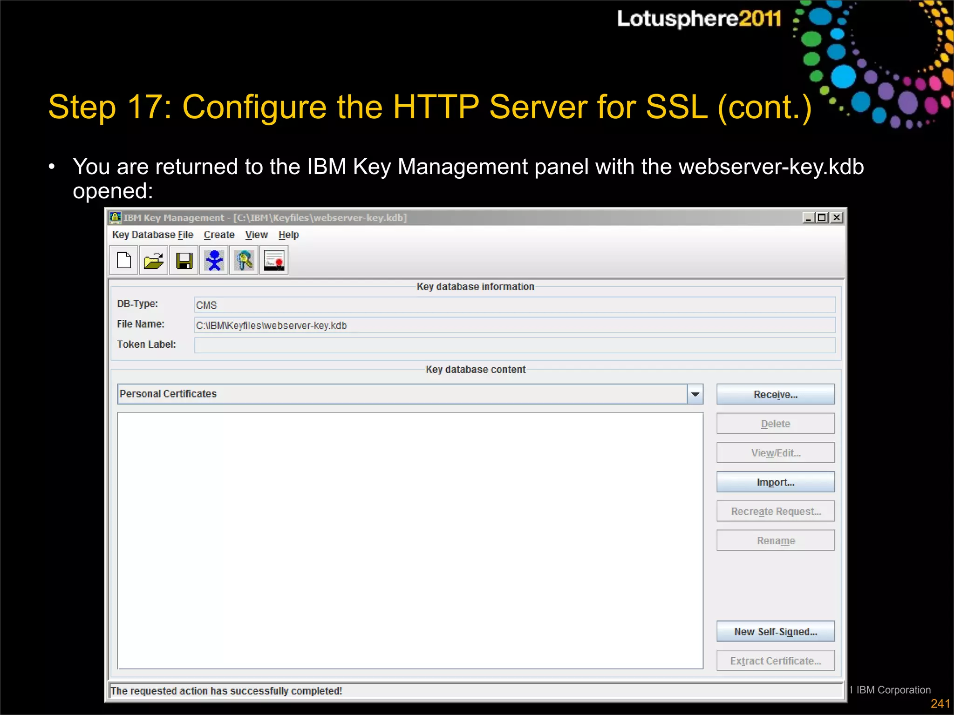Expand the Personal Certificates dropdown arrow
The height and width of the screenshot is (715, 954).
(695, 394)
